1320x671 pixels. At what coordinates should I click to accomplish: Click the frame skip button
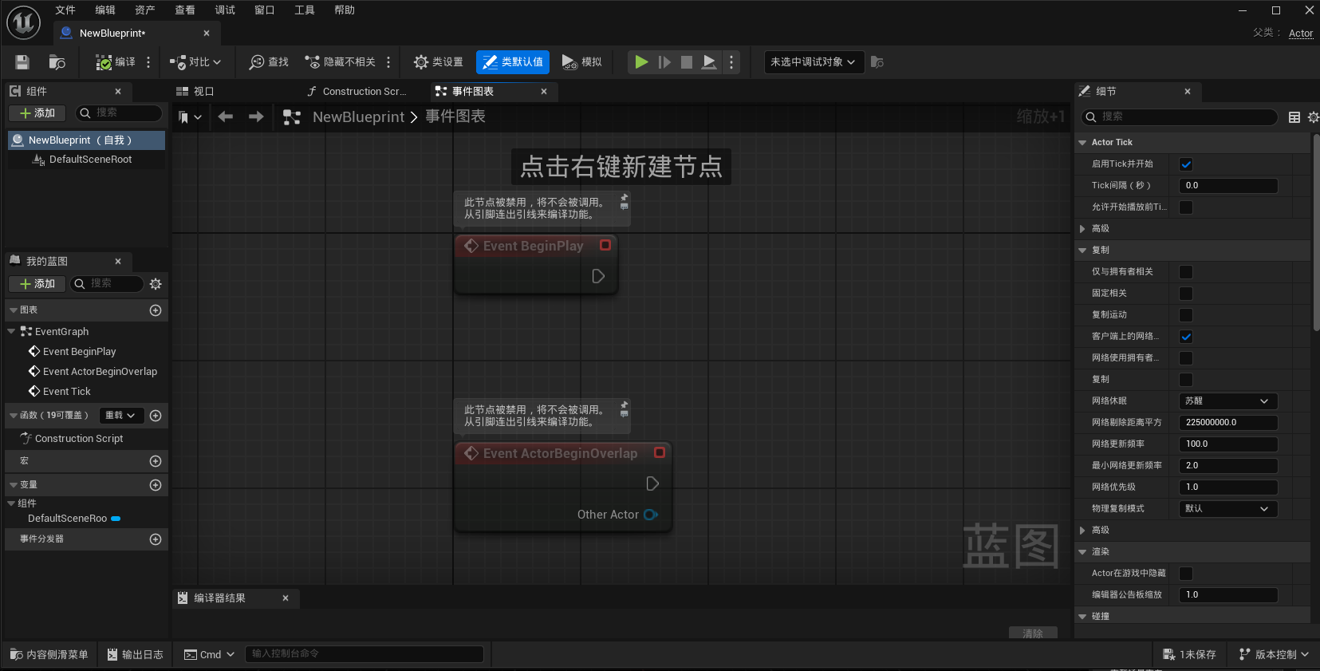pyautogui.click(x=664, y=62)
